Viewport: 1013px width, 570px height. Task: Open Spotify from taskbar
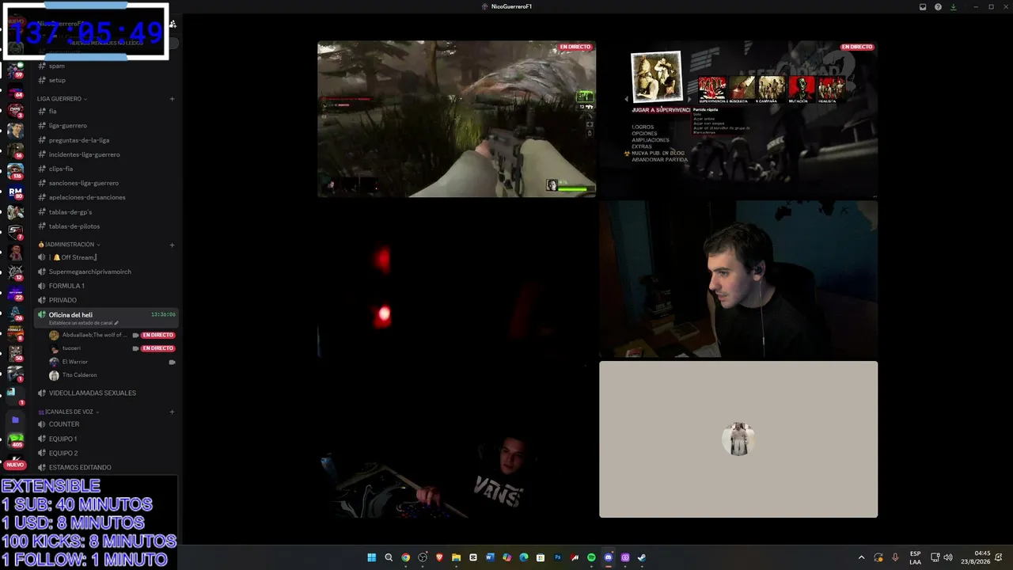click(591, 557)
